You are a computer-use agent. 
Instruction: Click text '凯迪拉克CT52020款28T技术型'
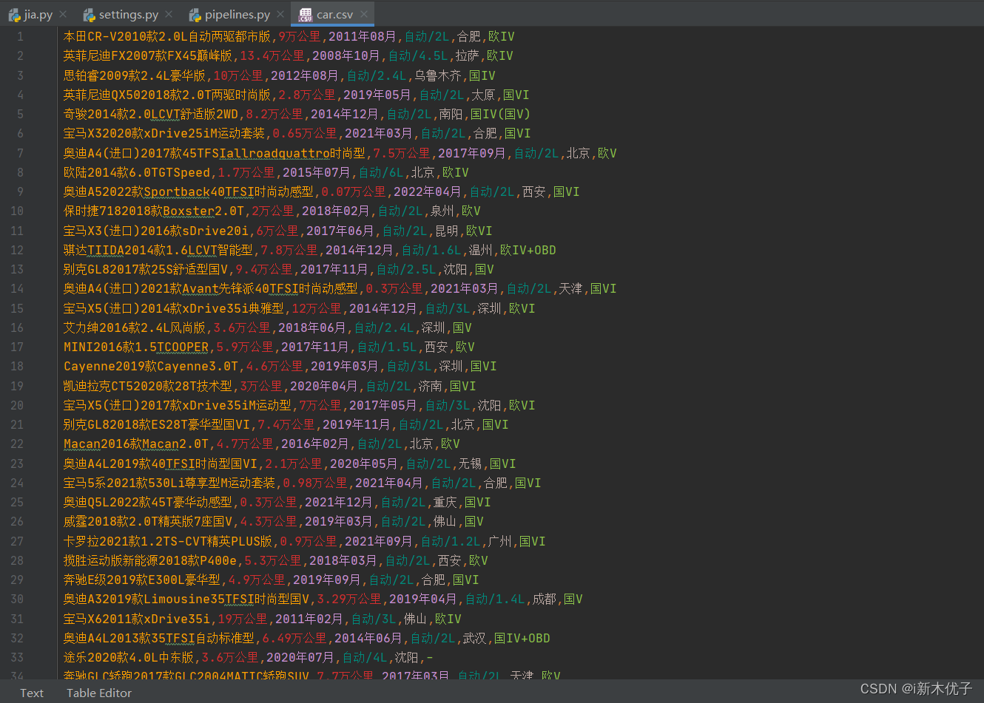tap(148, 386)
